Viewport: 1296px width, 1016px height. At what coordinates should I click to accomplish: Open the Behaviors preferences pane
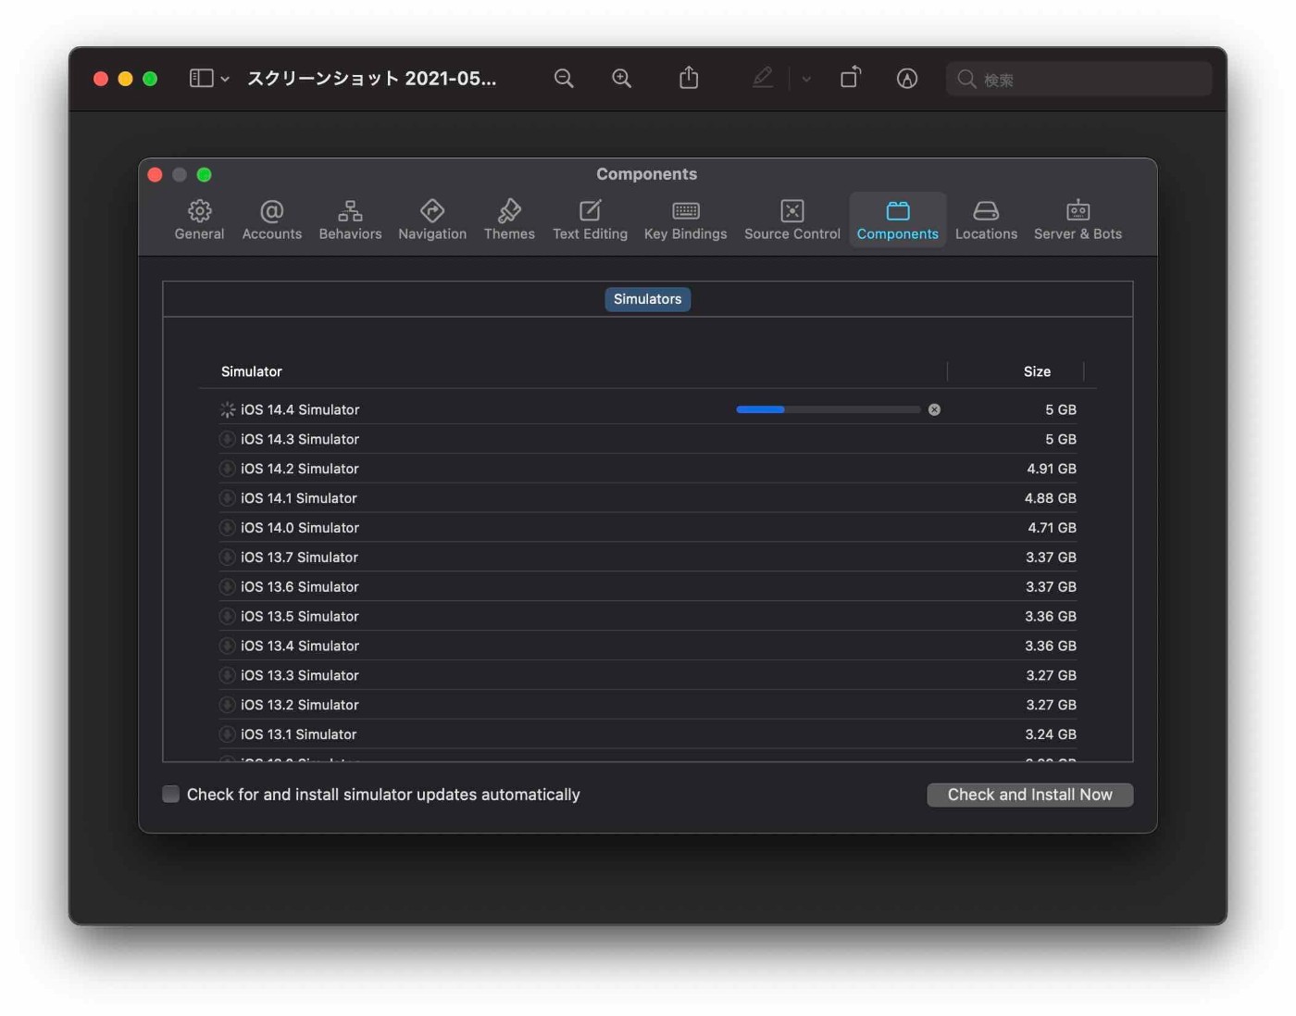tap(350, 220)
